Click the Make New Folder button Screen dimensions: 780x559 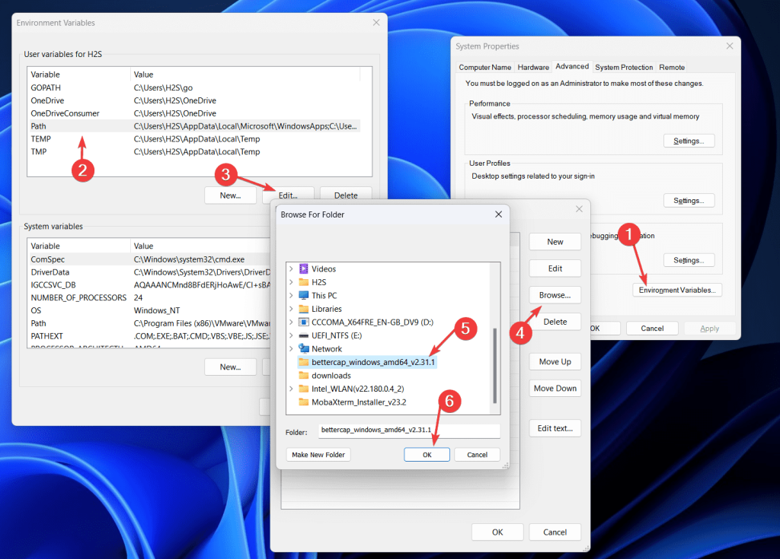click(318, 454)
